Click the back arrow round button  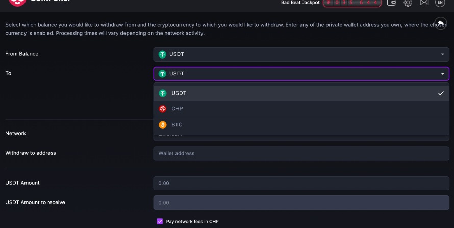pyautogui.click(x=440, y=23)
